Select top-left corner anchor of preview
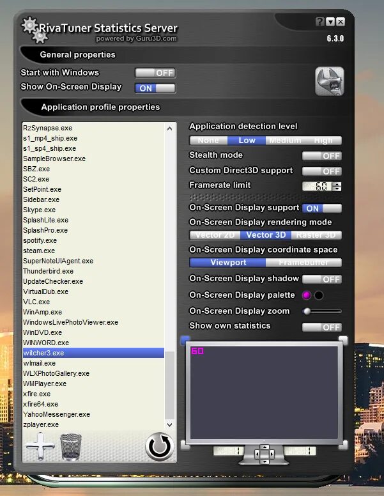The image size is (384, 496). pyautogui.click(x=185, y=341)
